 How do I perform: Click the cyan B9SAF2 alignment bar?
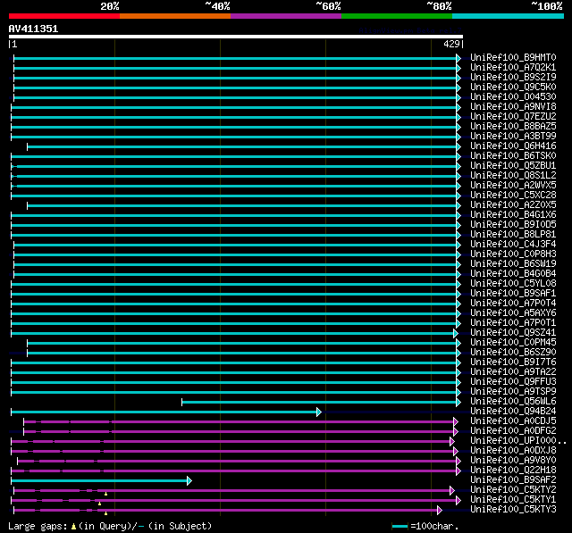tap(99, 480)
